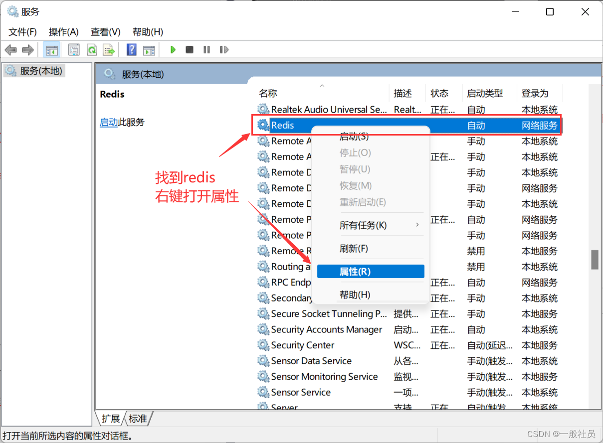Click gear icon of Security Center service
603x443 pixels.
(263, 345)
